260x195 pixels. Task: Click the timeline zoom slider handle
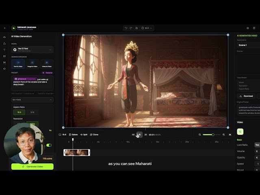pos(213,134)
